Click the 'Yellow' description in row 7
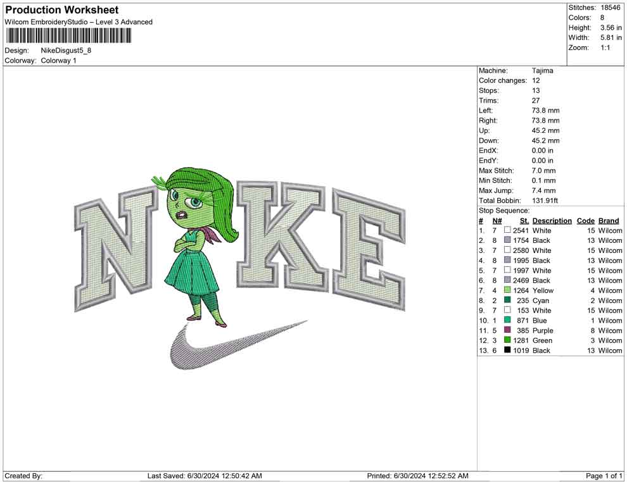Image resolution: width=627 pixels, height=482 pixels. pyautogui.click(x=543, y=291)
